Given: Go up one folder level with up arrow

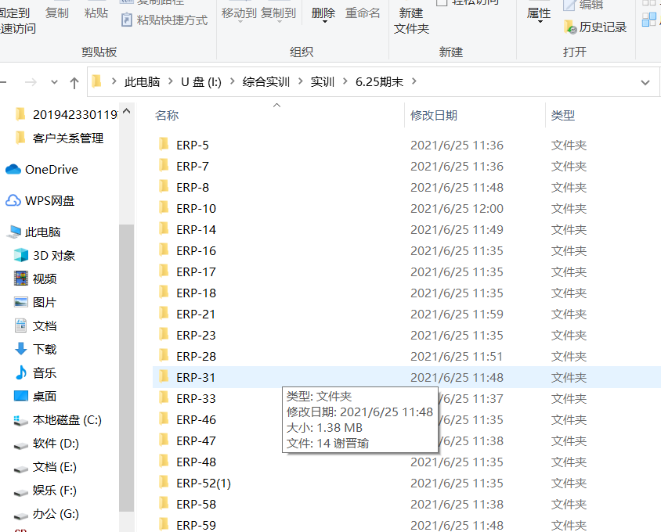Looking at the screenshot, I should (x=74, y=82).
